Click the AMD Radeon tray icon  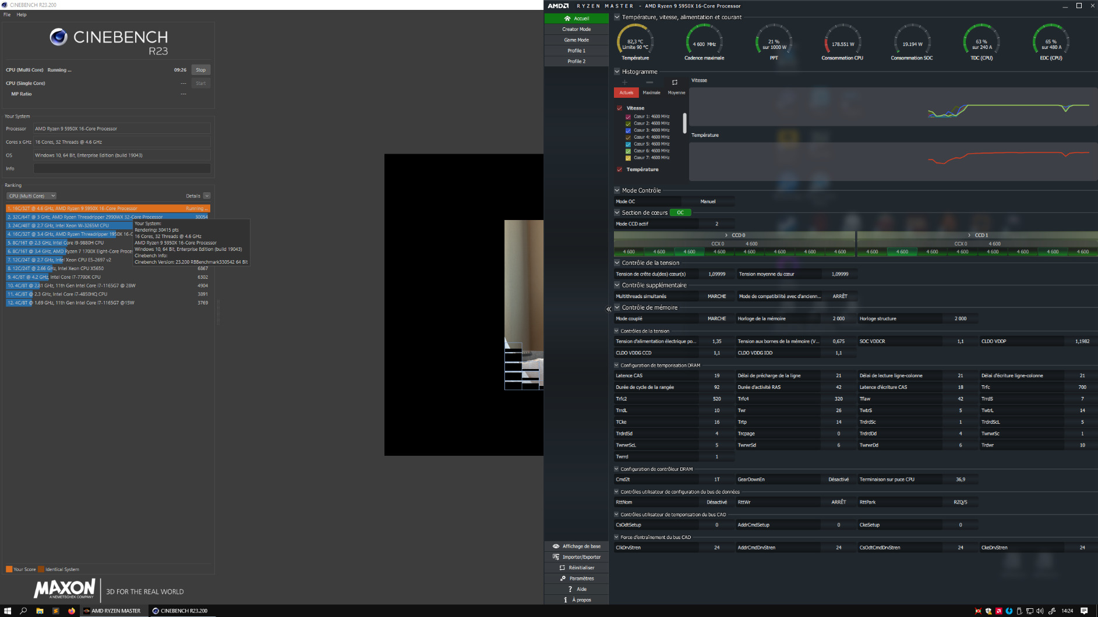click(x=999, y=611)
